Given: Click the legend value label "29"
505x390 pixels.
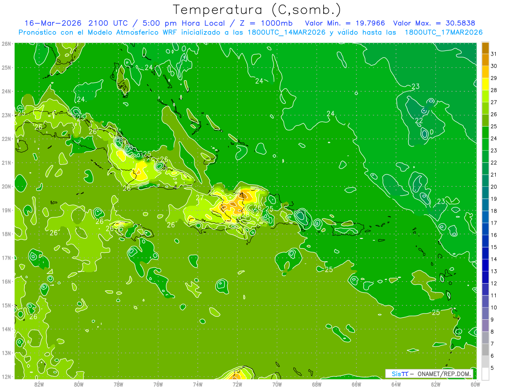Looking at the screenshot, I should pyautogui.click(x=494, y=78).
